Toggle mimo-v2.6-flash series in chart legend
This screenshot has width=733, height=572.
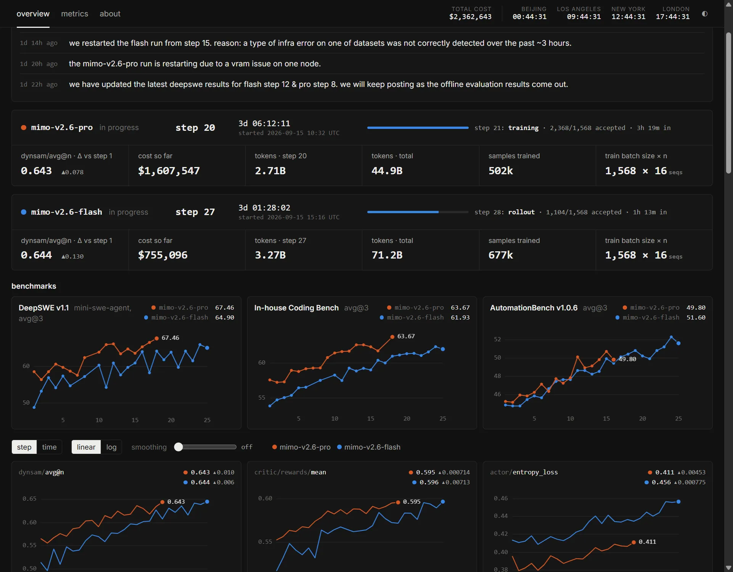[x=369, y=447]
